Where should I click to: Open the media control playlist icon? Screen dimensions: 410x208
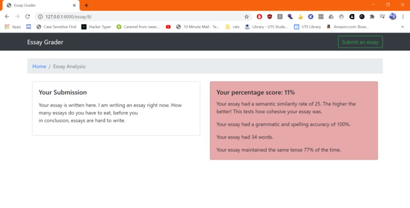(383, 17)
